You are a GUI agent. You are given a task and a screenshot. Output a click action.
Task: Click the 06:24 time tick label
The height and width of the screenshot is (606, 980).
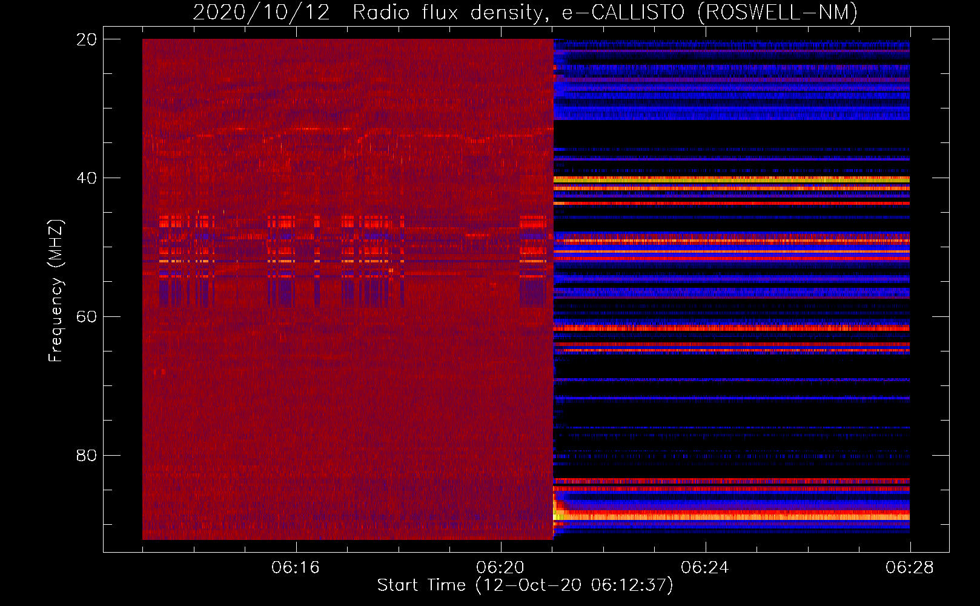(x=705, y=567)
